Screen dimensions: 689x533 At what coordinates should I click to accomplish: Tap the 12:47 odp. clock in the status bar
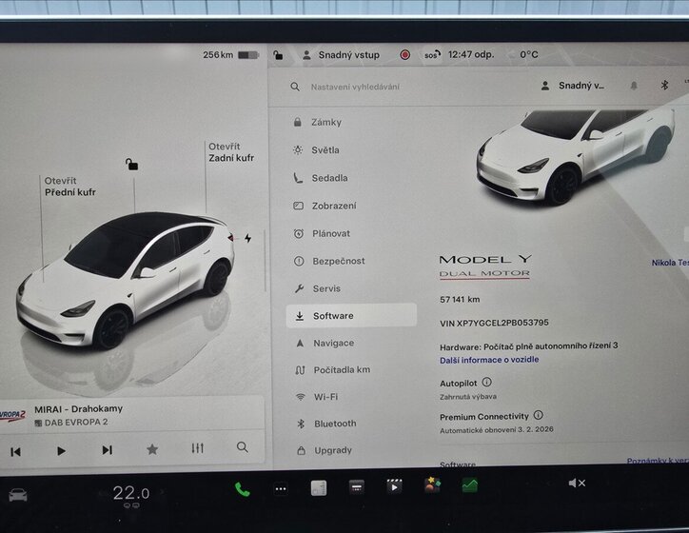471,55
